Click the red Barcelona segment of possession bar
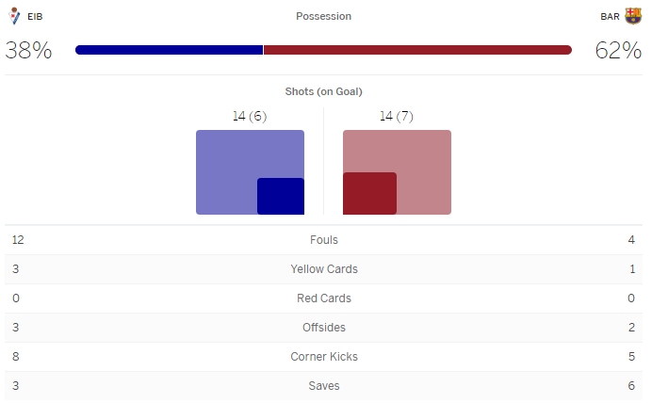The image size is (652, 403). [417, 50]
